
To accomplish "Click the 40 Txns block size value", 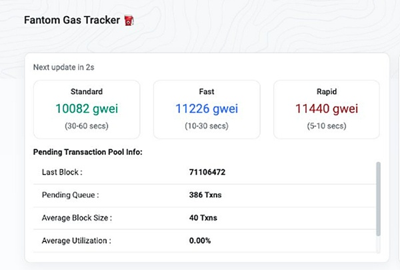I will [203, 217].
